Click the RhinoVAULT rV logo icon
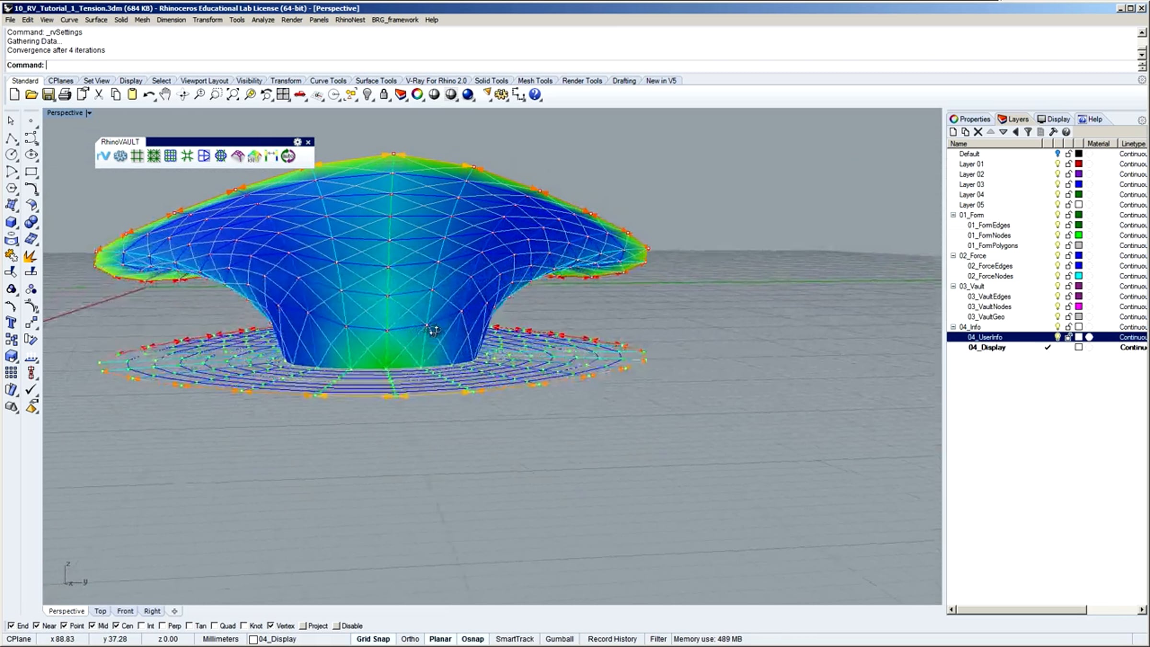Viewport: 1150px width, 647px height. click(103, 156)
